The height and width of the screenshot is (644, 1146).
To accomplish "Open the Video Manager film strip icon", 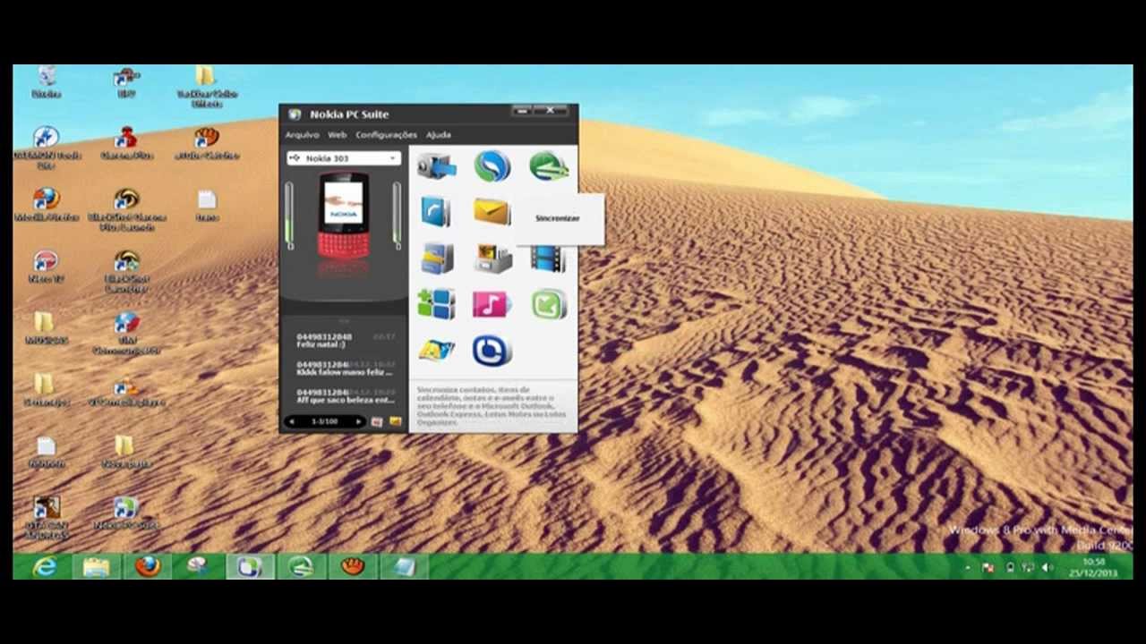I will click(547, 259).
